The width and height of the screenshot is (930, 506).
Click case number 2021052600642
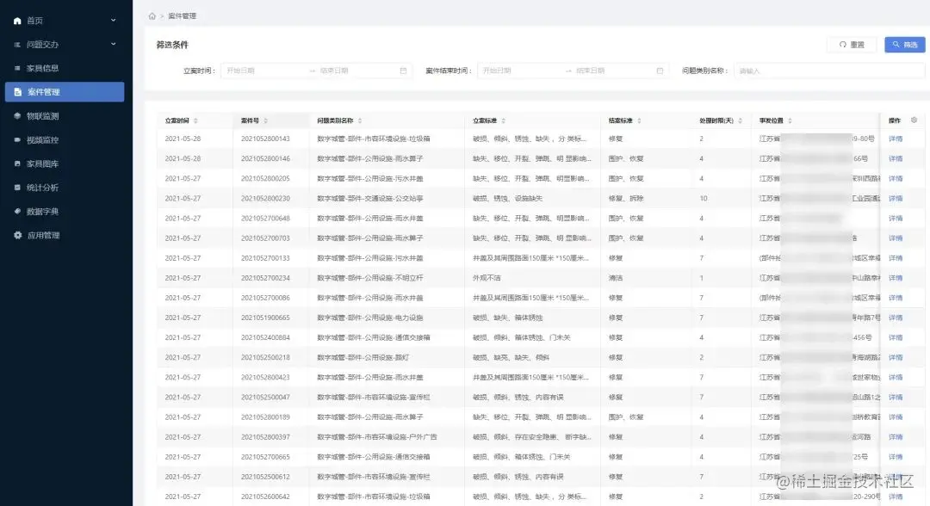point(265,497)
